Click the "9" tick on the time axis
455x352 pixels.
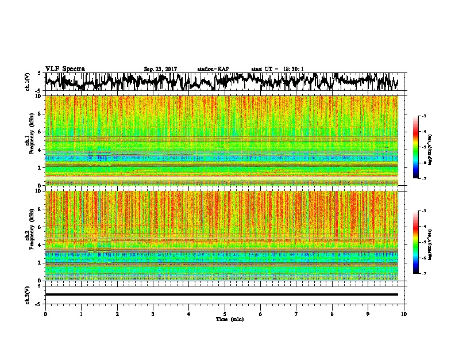[368, 314]
